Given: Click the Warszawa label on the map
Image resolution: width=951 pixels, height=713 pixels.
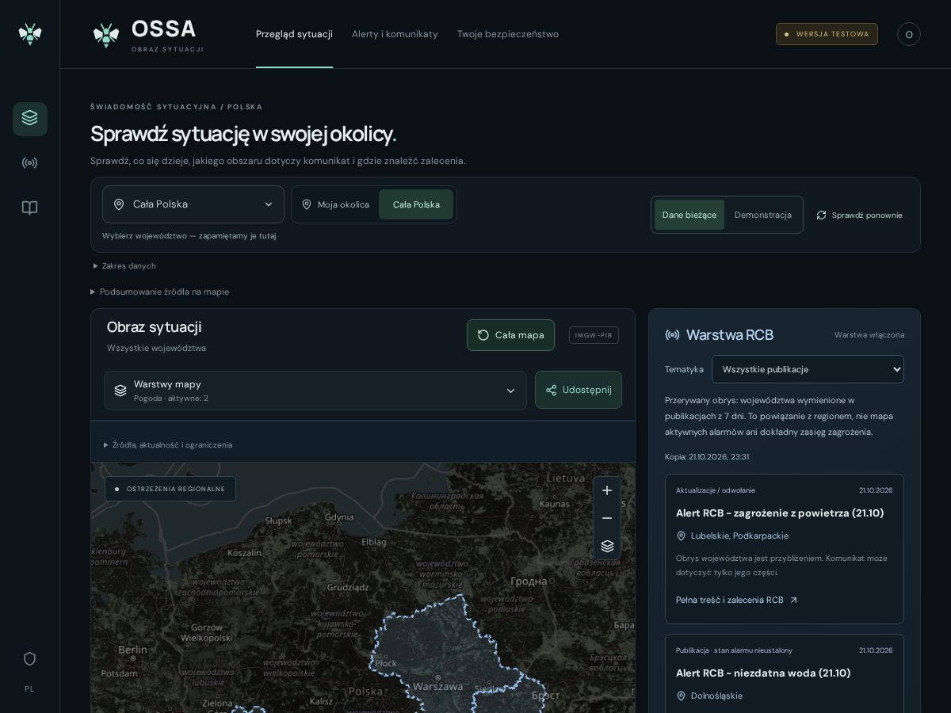Looking at the screenshot, I should pos(437,686).
